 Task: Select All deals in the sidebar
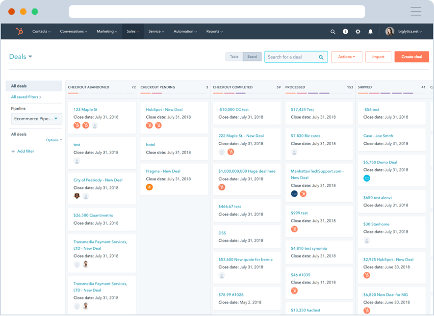click(34, 86)
